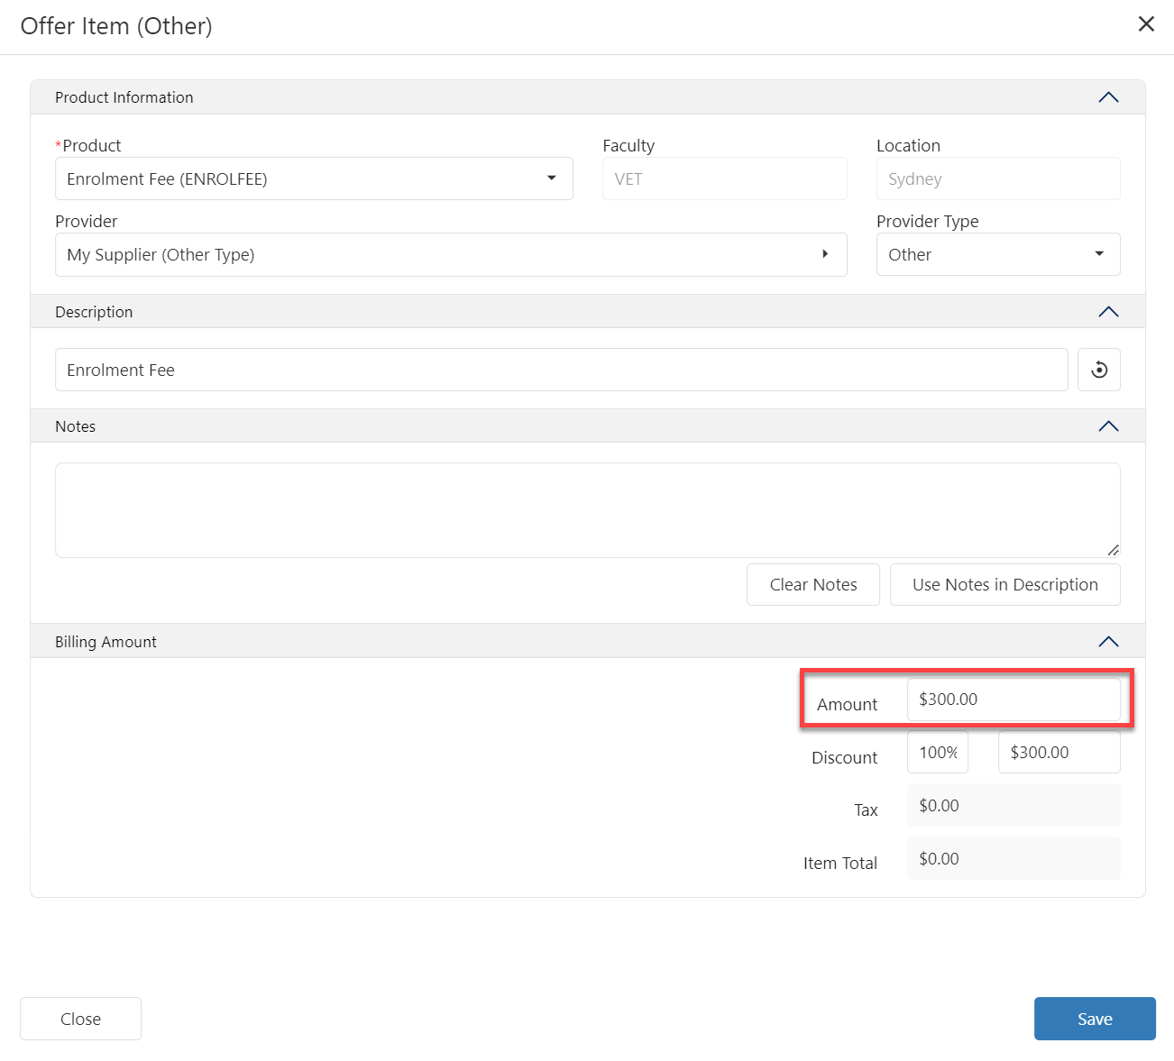Open the Product dropdown showing Enrolment Fee
This screenshot has height=1061, width=1174.
click(314, 178)
